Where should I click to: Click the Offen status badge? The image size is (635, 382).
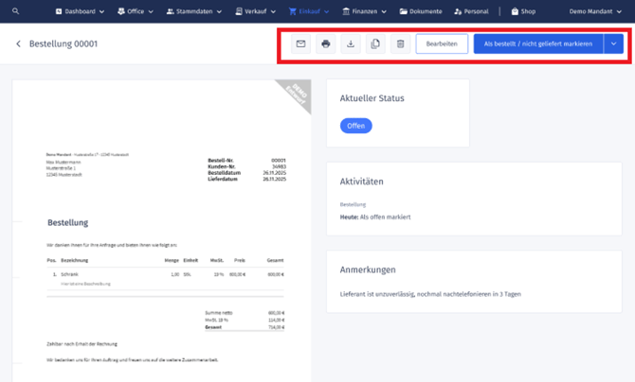[356, 126]
